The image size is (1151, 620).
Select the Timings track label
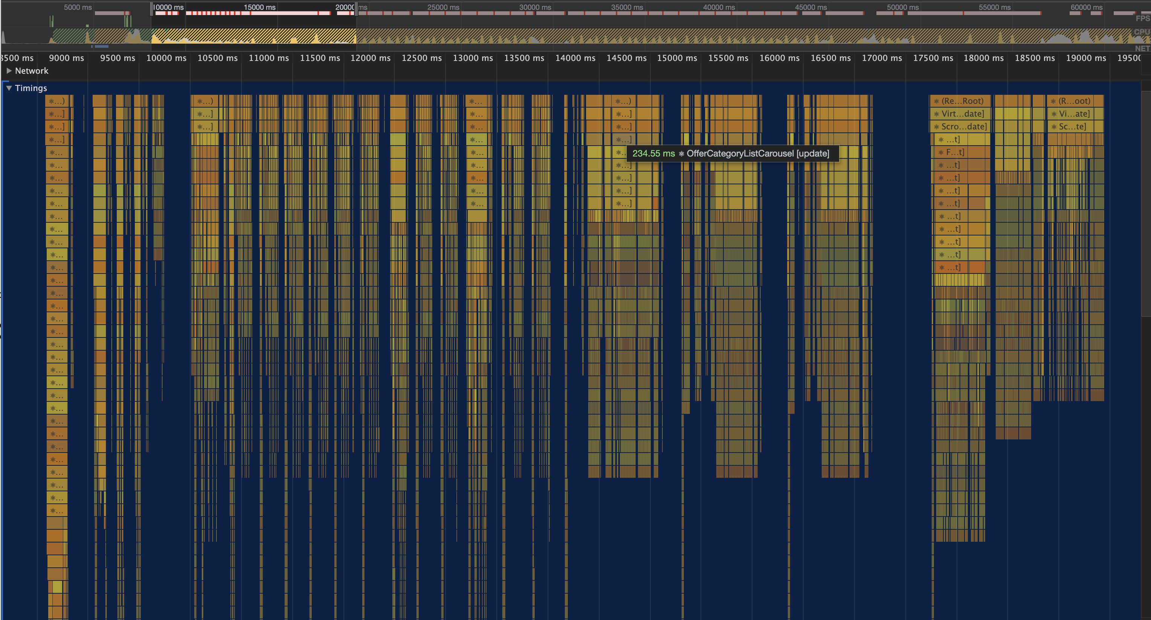pos(31,88)
